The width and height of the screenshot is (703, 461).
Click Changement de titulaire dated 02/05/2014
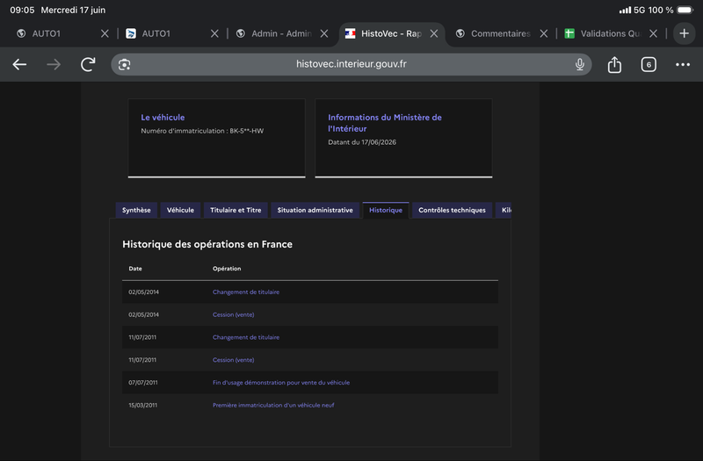click(246, 292)
